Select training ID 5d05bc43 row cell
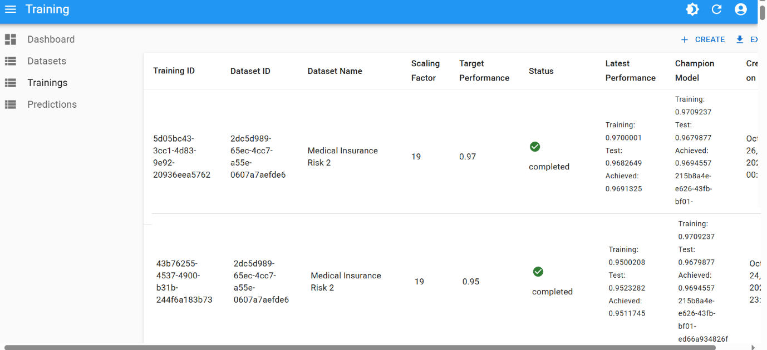 (181, 157)
